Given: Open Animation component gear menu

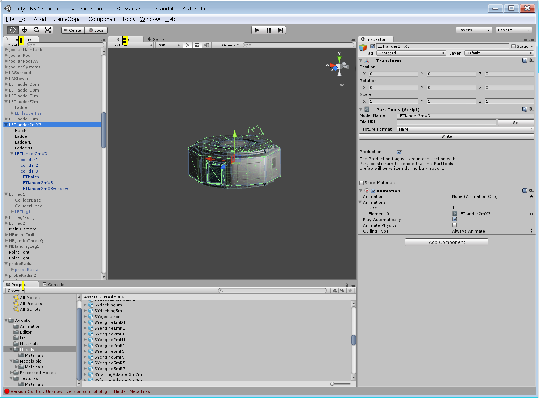Looking at the screenshot, I should [x=531, y=191].
